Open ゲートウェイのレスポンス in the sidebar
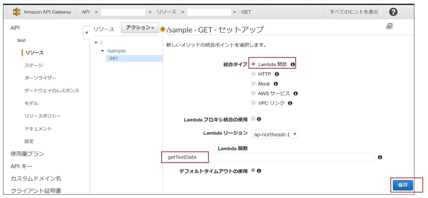 (52, 91)
